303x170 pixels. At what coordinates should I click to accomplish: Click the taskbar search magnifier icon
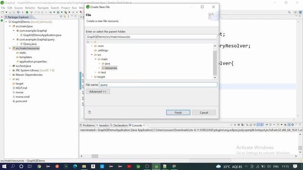[13, 166]
